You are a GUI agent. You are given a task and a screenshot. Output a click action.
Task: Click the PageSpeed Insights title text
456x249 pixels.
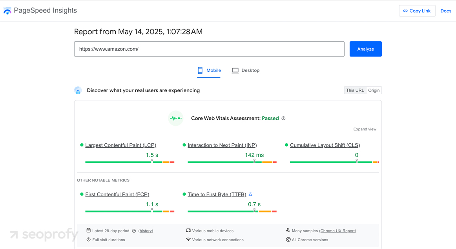click(x=46, y=11)
